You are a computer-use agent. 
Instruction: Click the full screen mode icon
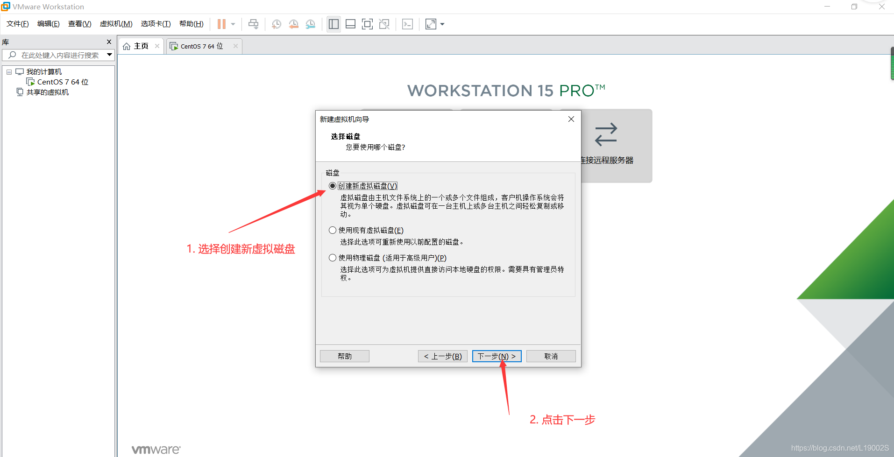click(x=367, y=24)
